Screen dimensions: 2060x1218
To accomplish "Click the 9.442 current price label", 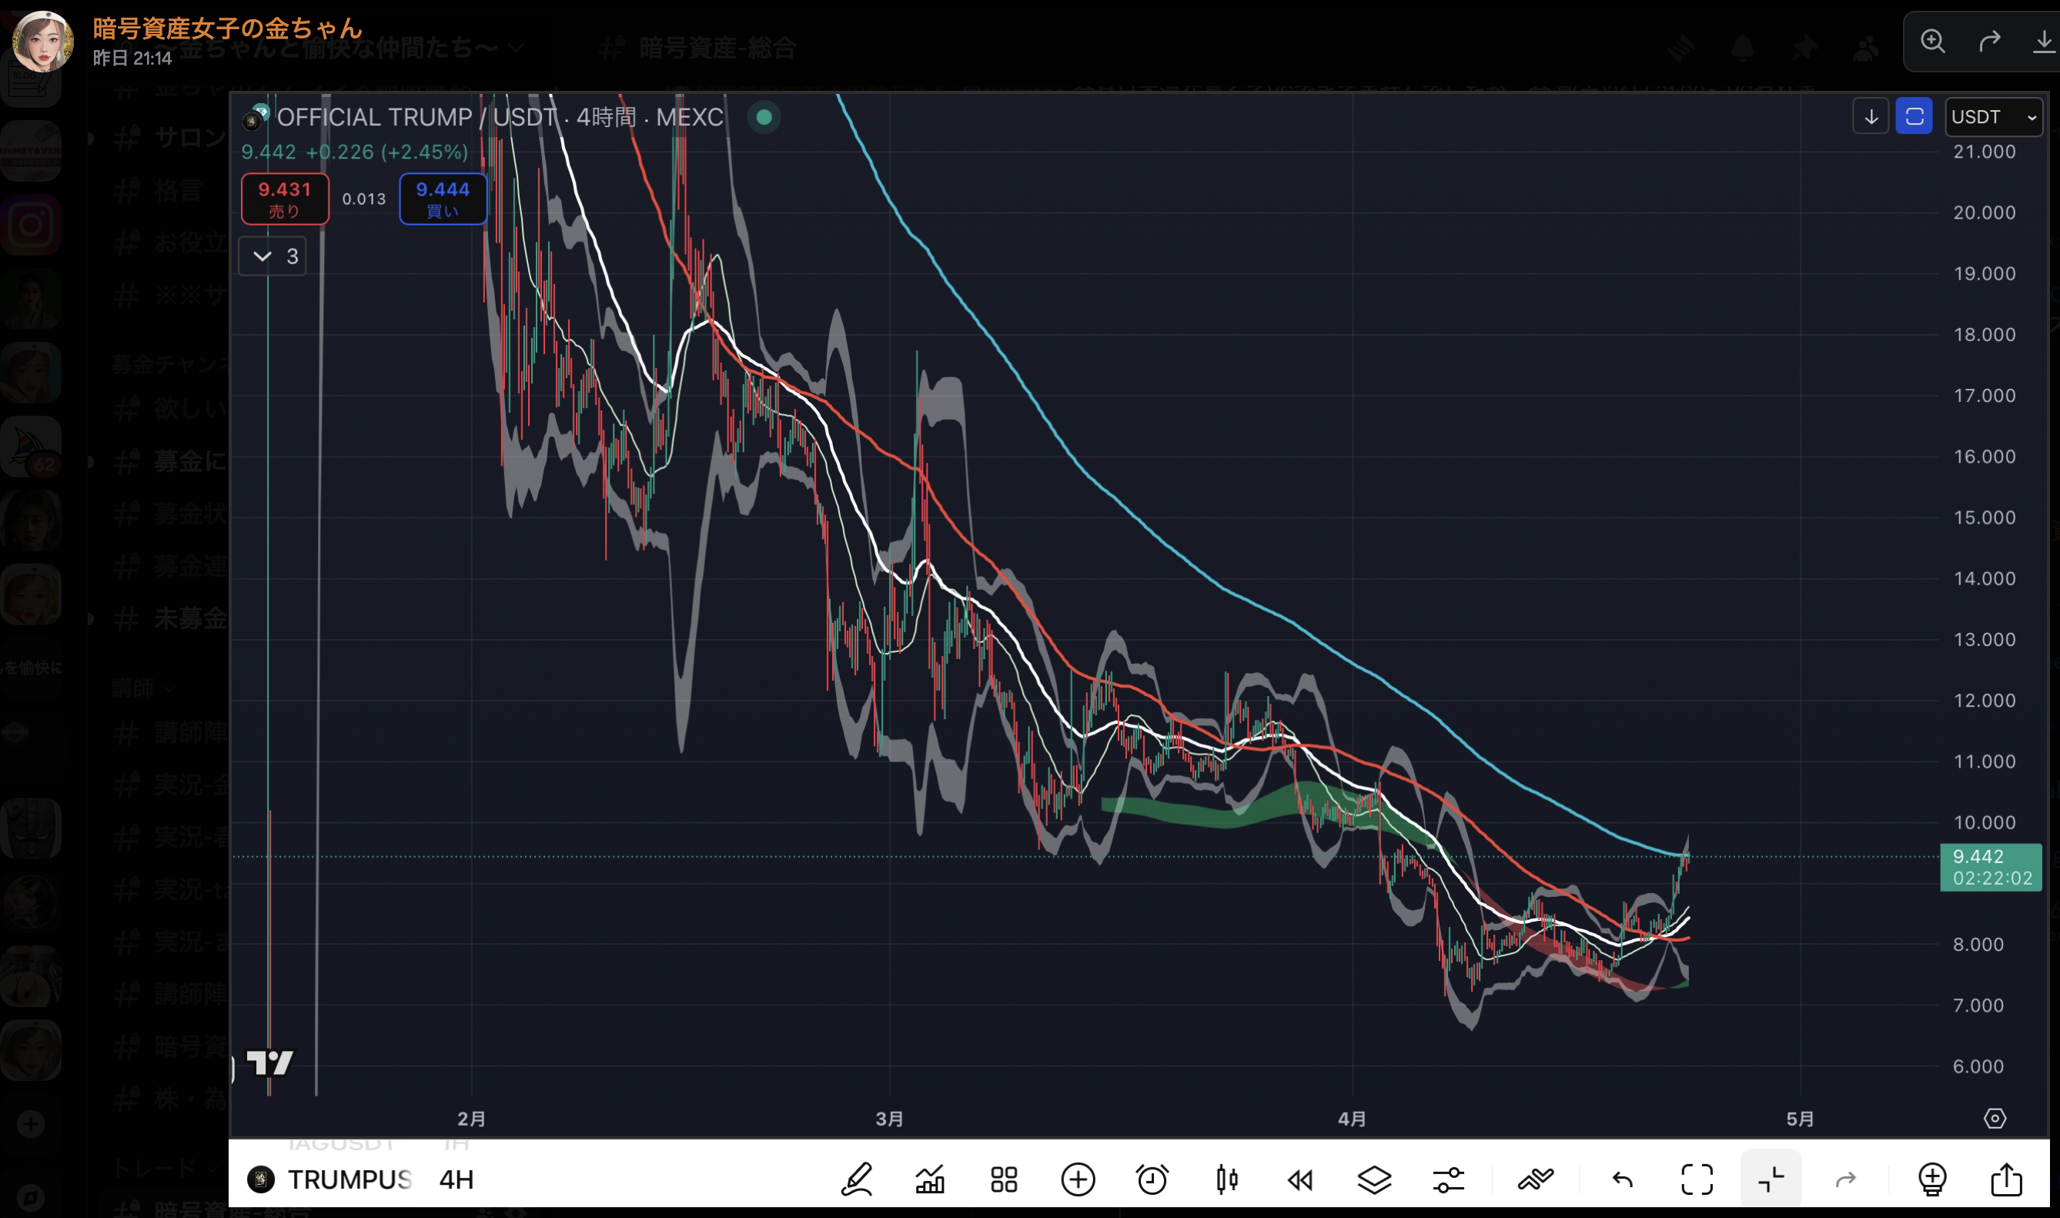I will pyautogui.click(x=1990, y=868).
